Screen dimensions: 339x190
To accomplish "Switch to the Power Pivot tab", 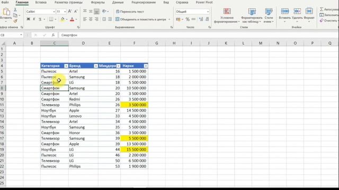I will click(x=204, y=2).
